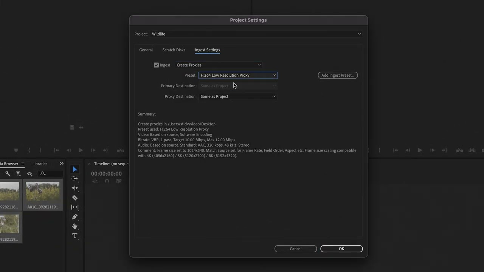Close the Timeline panel tab
The height and width of the screenshot is (272, 484).
(90, 164)
